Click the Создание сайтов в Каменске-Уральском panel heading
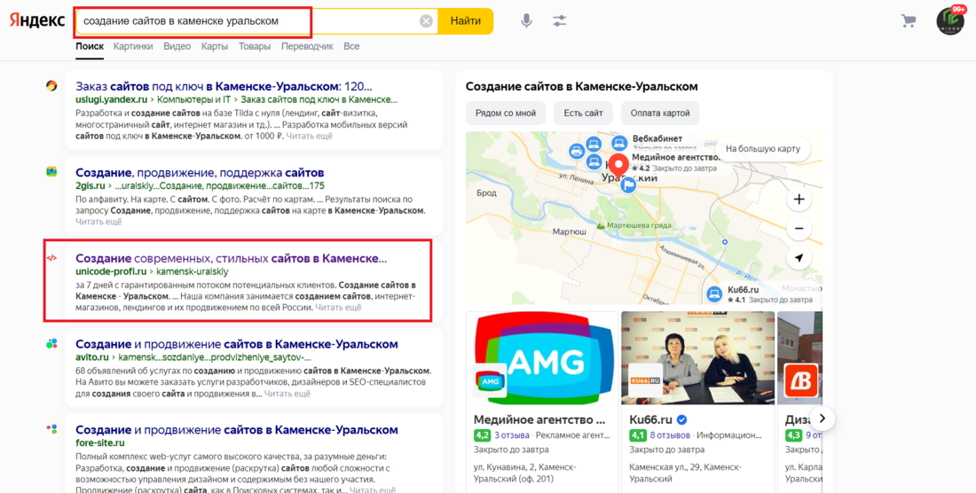Screen dimensions: 976x493 pyautogui.click(x=581, y=86)
